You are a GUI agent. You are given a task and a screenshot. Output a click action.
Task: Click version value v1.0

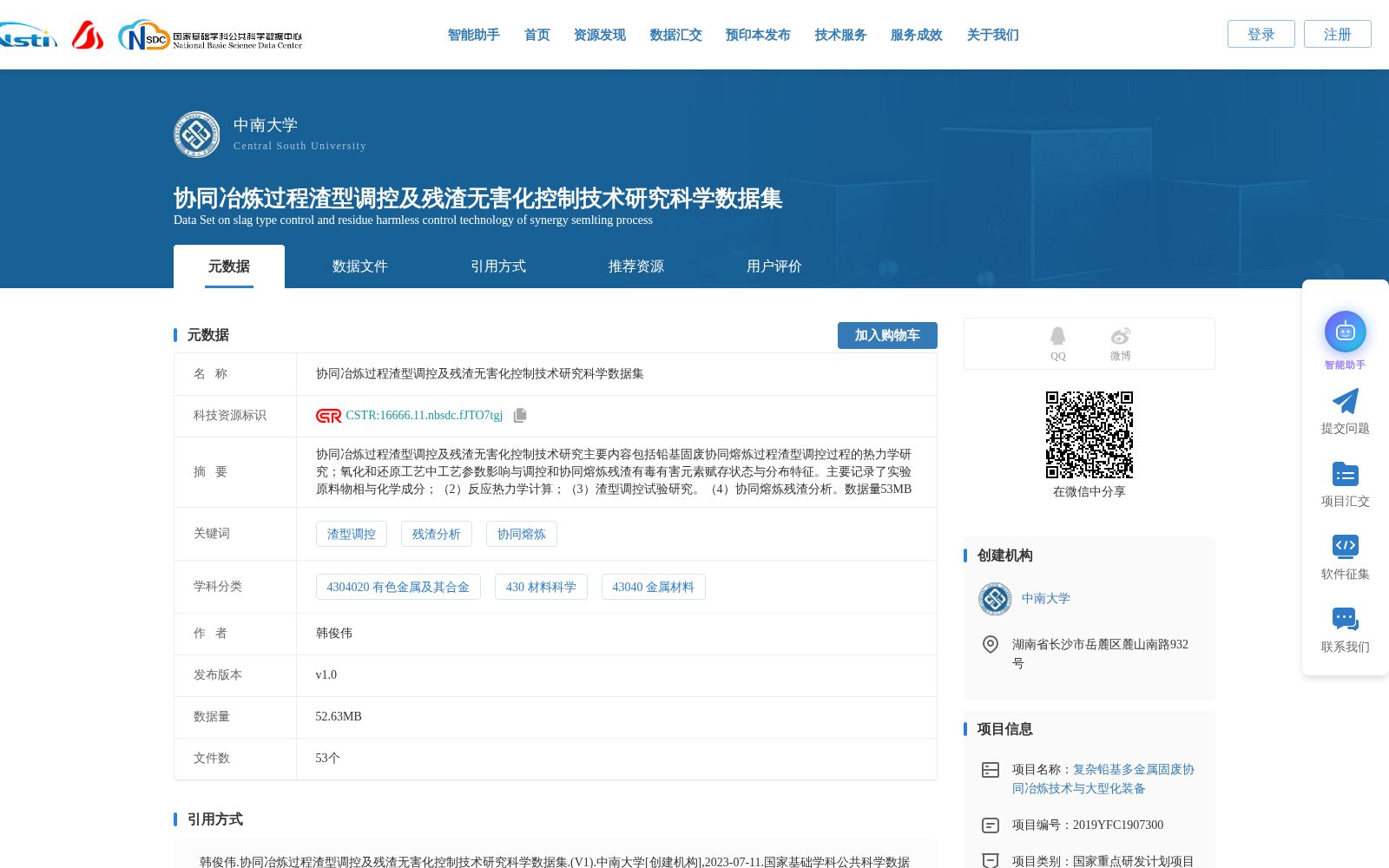[x=326, y=675]
